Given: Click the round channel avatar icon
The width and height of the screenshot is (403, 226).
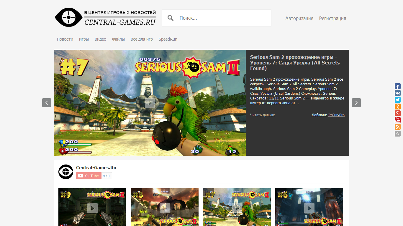Looking at the screenshot, I should tap(66, 172).
